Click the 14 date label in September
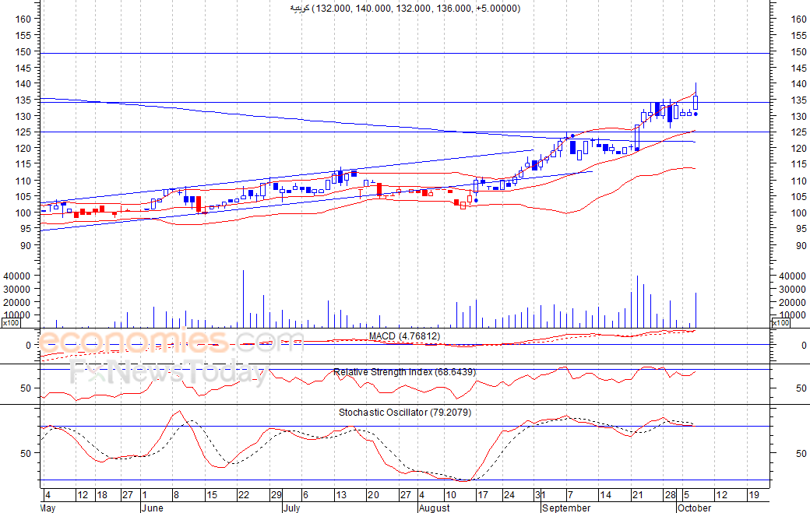Viewport: 810px width, 513px height. (605, 495)
